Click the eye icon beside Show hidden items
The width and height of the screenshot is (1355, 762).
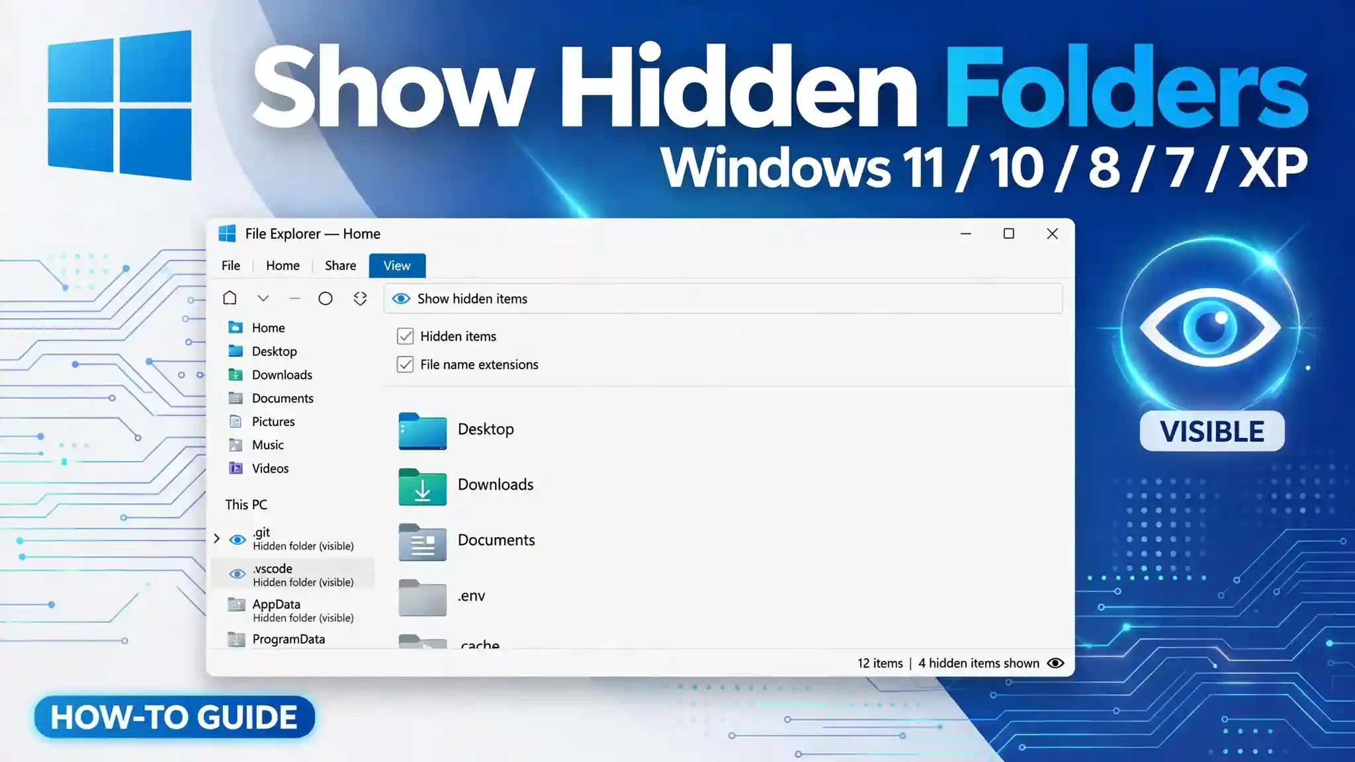(x=401, y=299)
